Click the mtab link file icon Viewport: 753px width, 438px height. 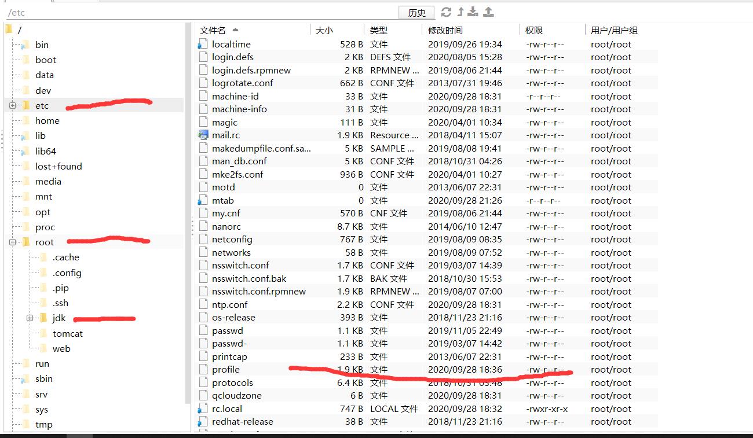[202, 200]
